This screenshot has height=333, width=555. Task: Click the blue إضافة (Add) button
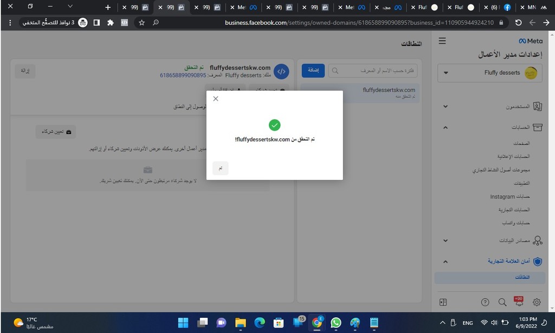[313, 71]
